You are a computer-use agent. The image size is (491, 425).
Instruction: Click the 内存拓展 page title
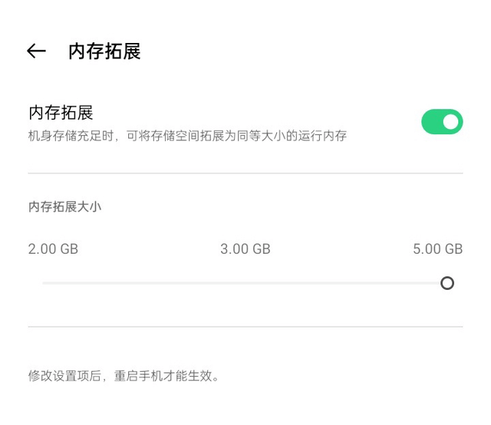(x=104, y=51)
